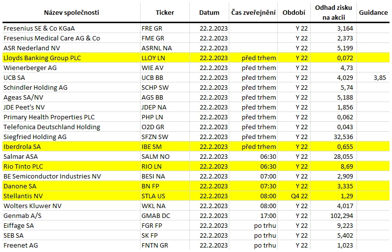Click the 'Název společnosti' column header
Screen dimensions: 392x252
[x=71, y=12]
